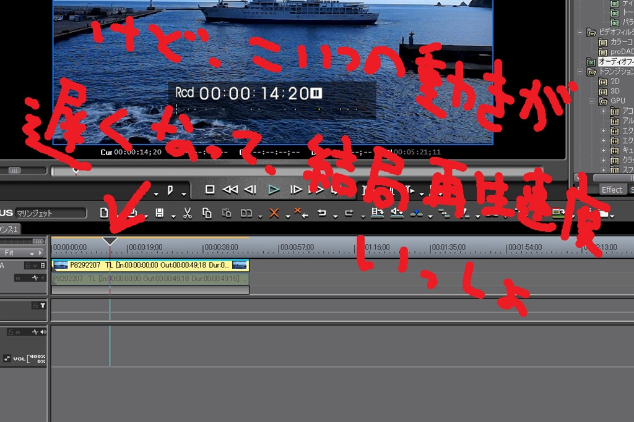The height and width of the screenshot is (422, 634).
Task: Click the 00:00:38;00 mark on the ruler
Action: point(221,247)
